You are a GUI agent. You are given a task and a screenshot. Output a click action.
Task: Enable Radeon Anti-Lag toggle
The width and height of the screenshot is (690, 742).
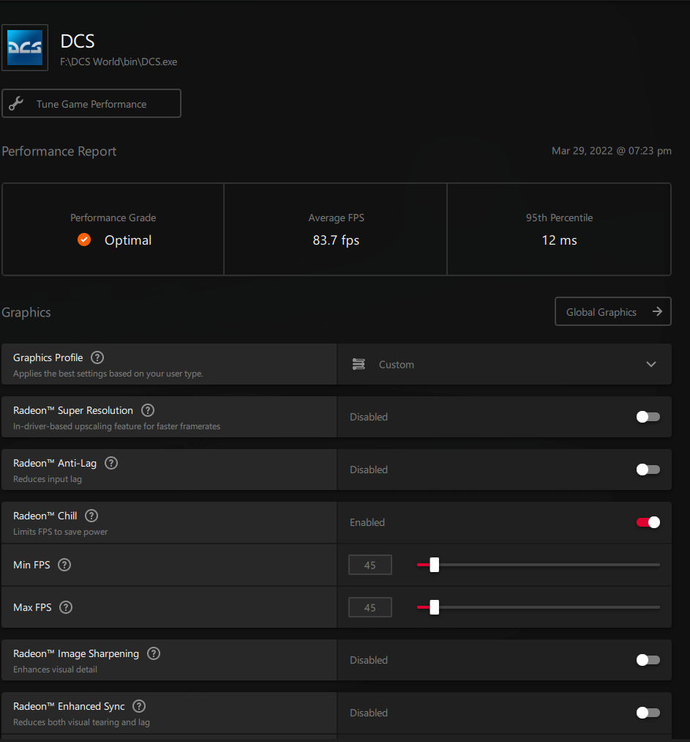click(648, 470)
